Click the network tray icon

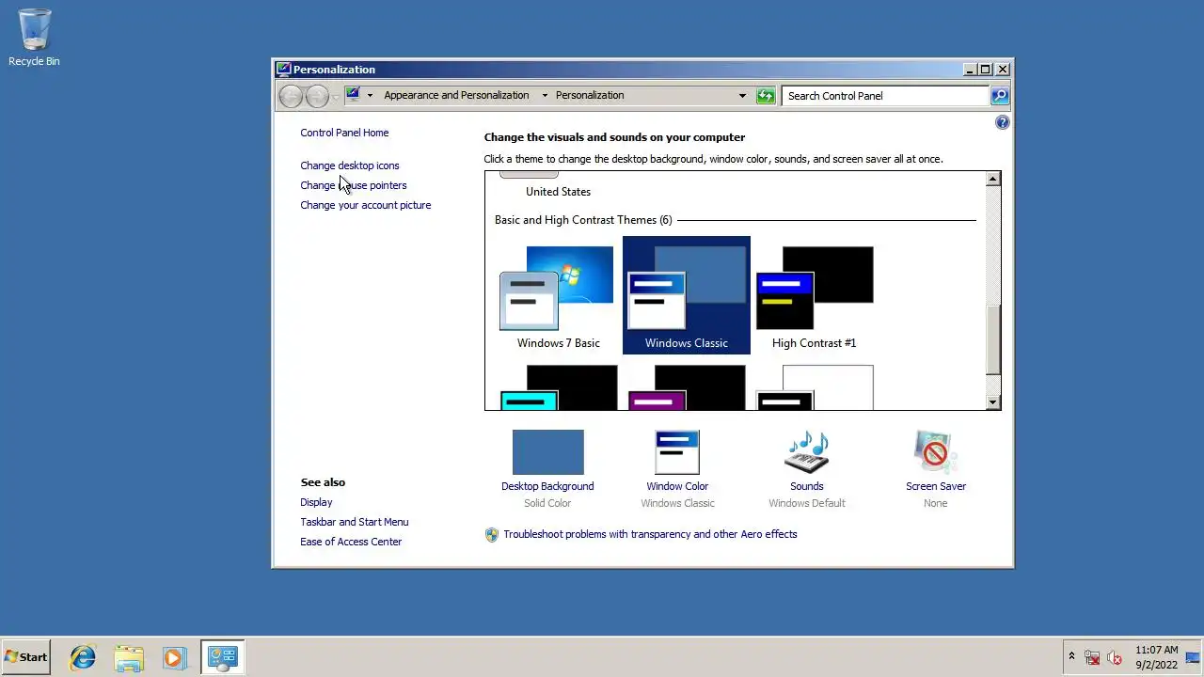coord(1092,657)
